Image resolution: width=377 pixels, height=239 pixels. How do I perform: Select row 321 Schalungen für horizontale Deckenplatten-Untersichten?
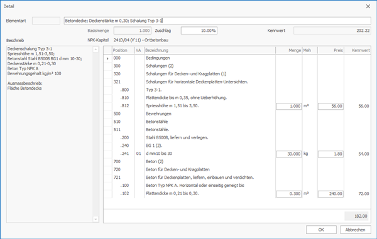click(x=237, y=82)
